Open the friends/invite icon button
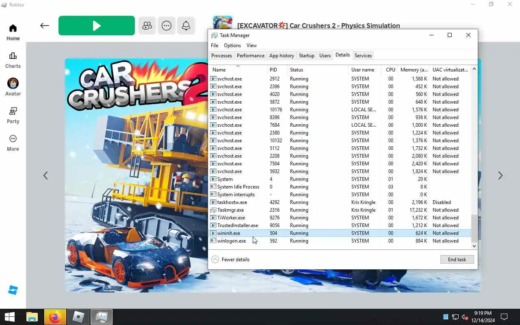The height and width of the screenshot is (325, 520). 147,26
